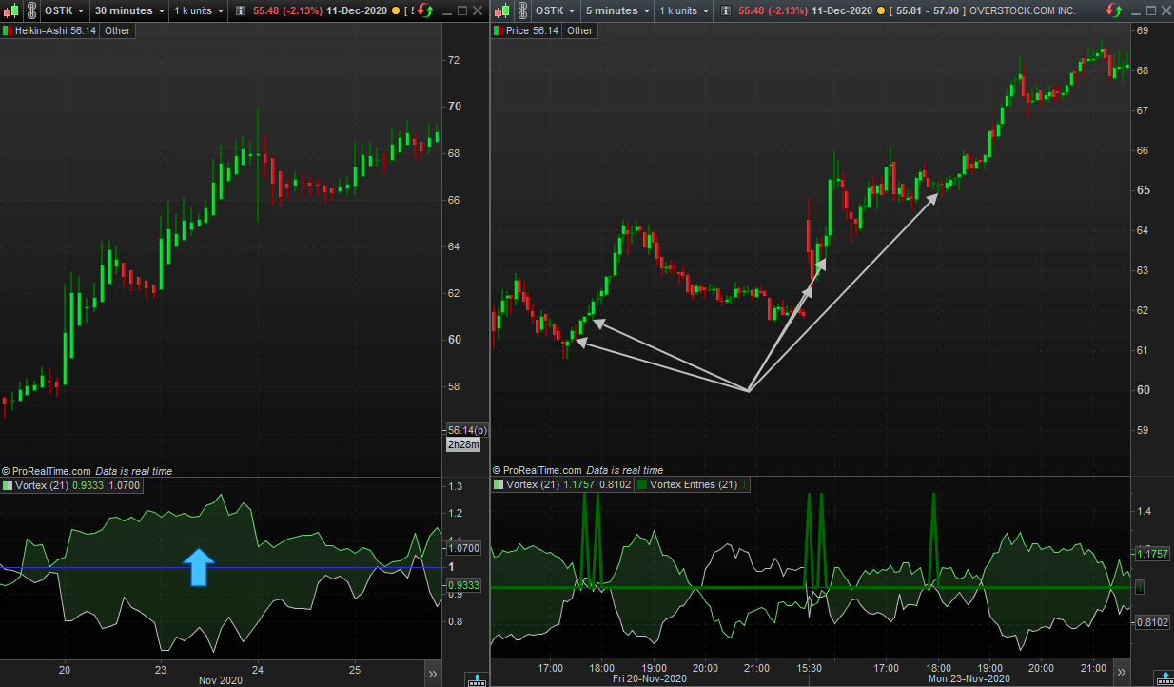Click yellow market status dot in 30 minutes chart
Viewport: 1174px width, 687px height.
point(396,10)
